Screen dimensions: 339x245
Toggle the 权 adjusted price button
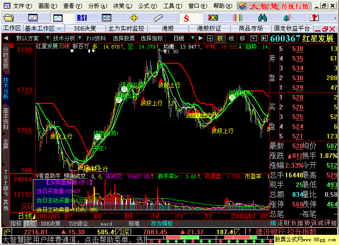[220, 38]
